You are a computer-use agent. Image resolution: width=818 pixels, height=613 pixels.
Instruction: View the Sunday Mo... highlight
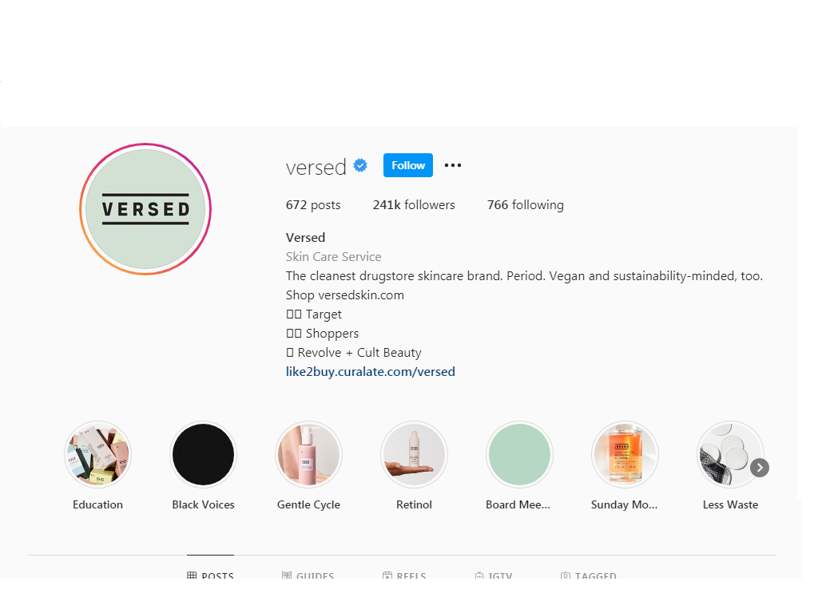point(625,454)
